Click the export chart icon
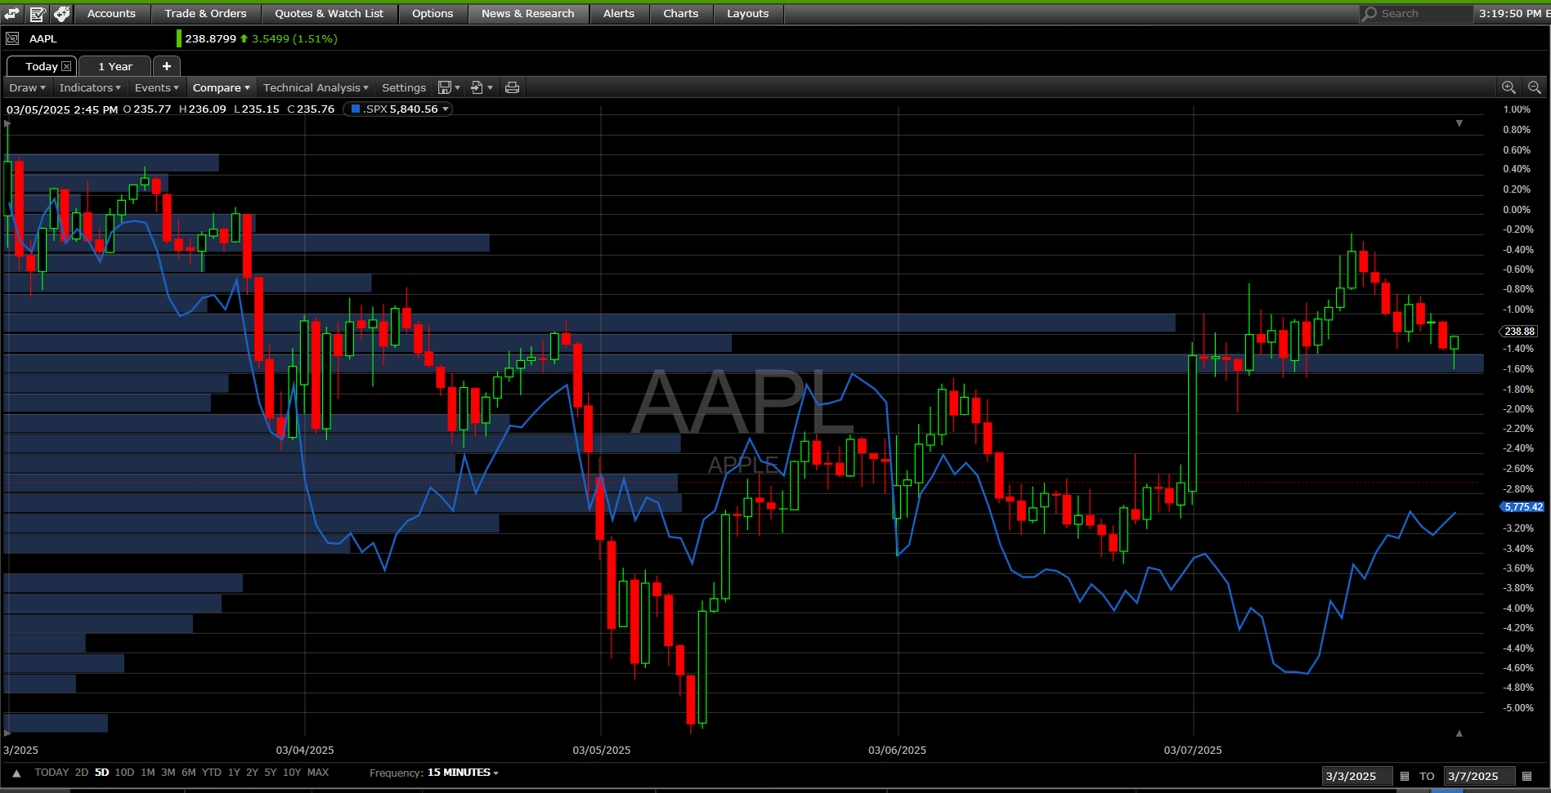Image resolution: width=1551 pixels, height=793 pixels. (x=477, y=87)
